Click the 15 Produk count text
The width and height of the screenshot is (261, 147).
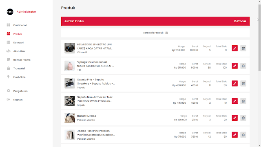pos(240,21)
